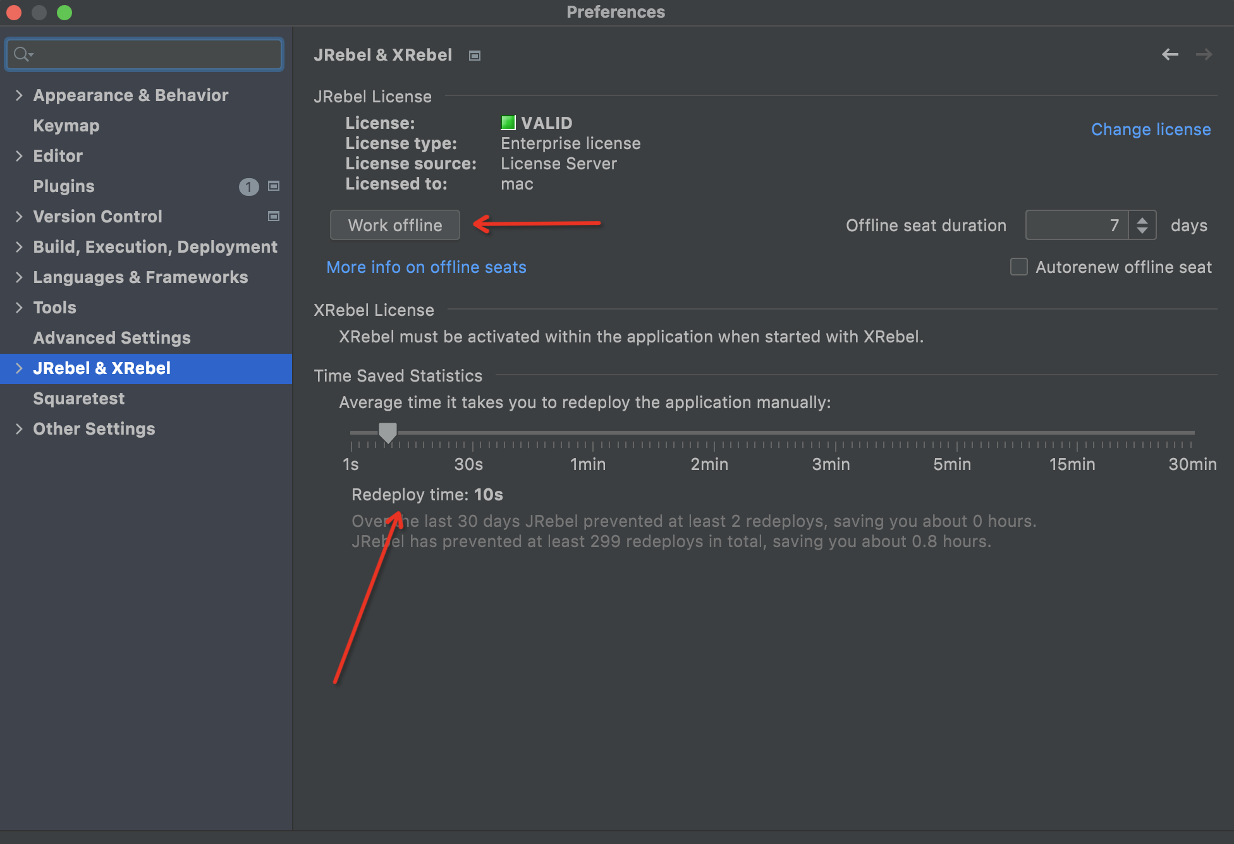Enable Autorenew offline seat checkbox
This screenshot has width=1234, height=844.
tap(1018, 267)
